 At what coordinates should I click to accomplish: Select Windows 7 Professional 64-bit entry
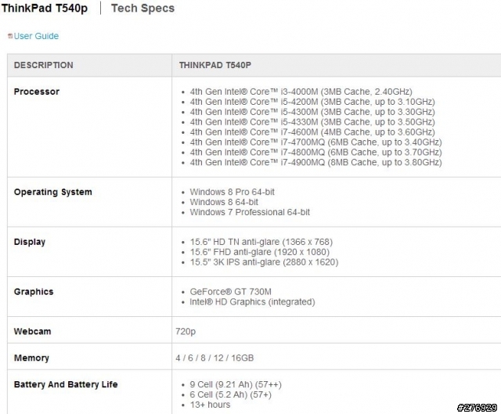click(x=250, y=212)
